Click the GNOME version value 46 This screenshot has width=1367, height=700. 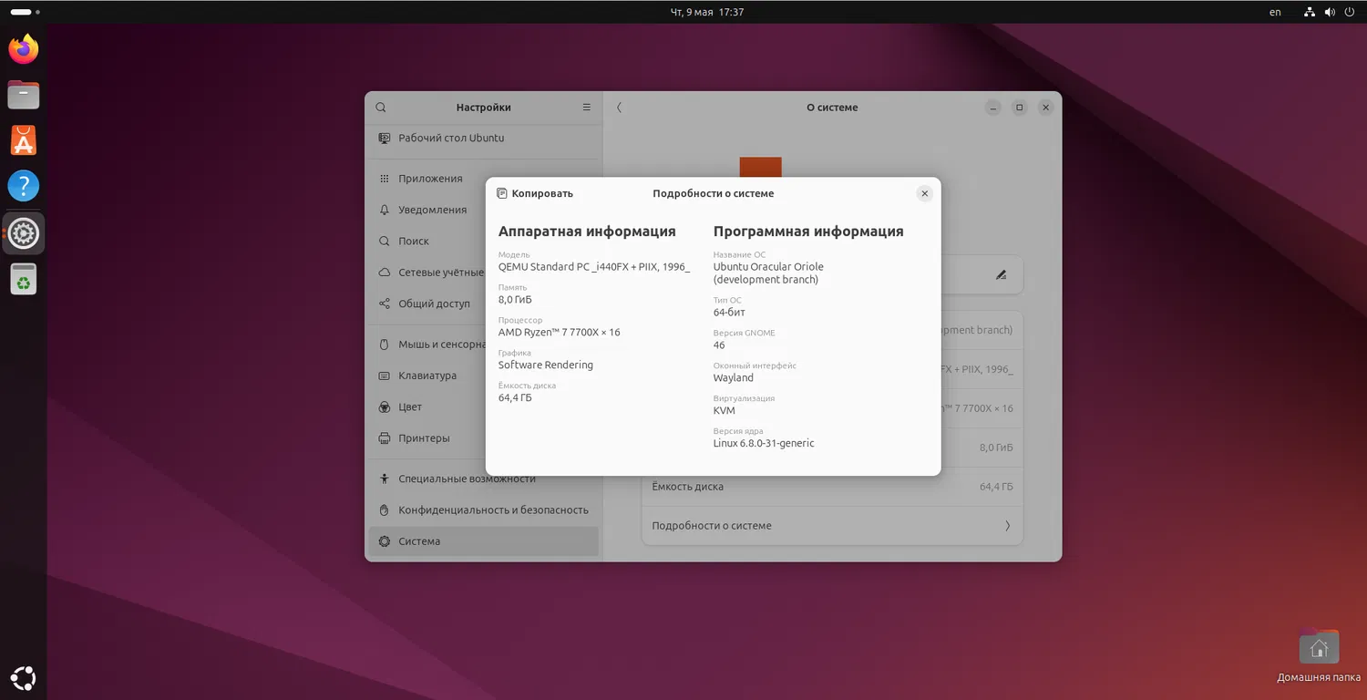pyautogui.click(x=719, y=345)
